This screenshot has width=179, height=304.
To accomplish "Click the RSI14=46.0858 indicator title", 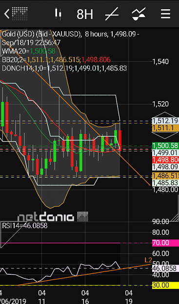I will [25, 226].
